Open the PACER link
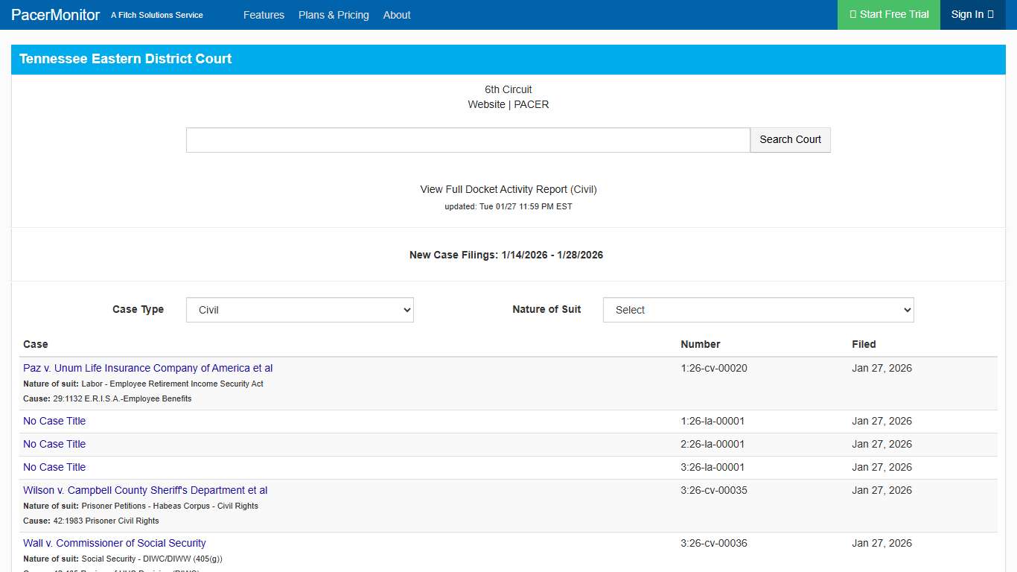1017x572 pixels. coord(532,104)
